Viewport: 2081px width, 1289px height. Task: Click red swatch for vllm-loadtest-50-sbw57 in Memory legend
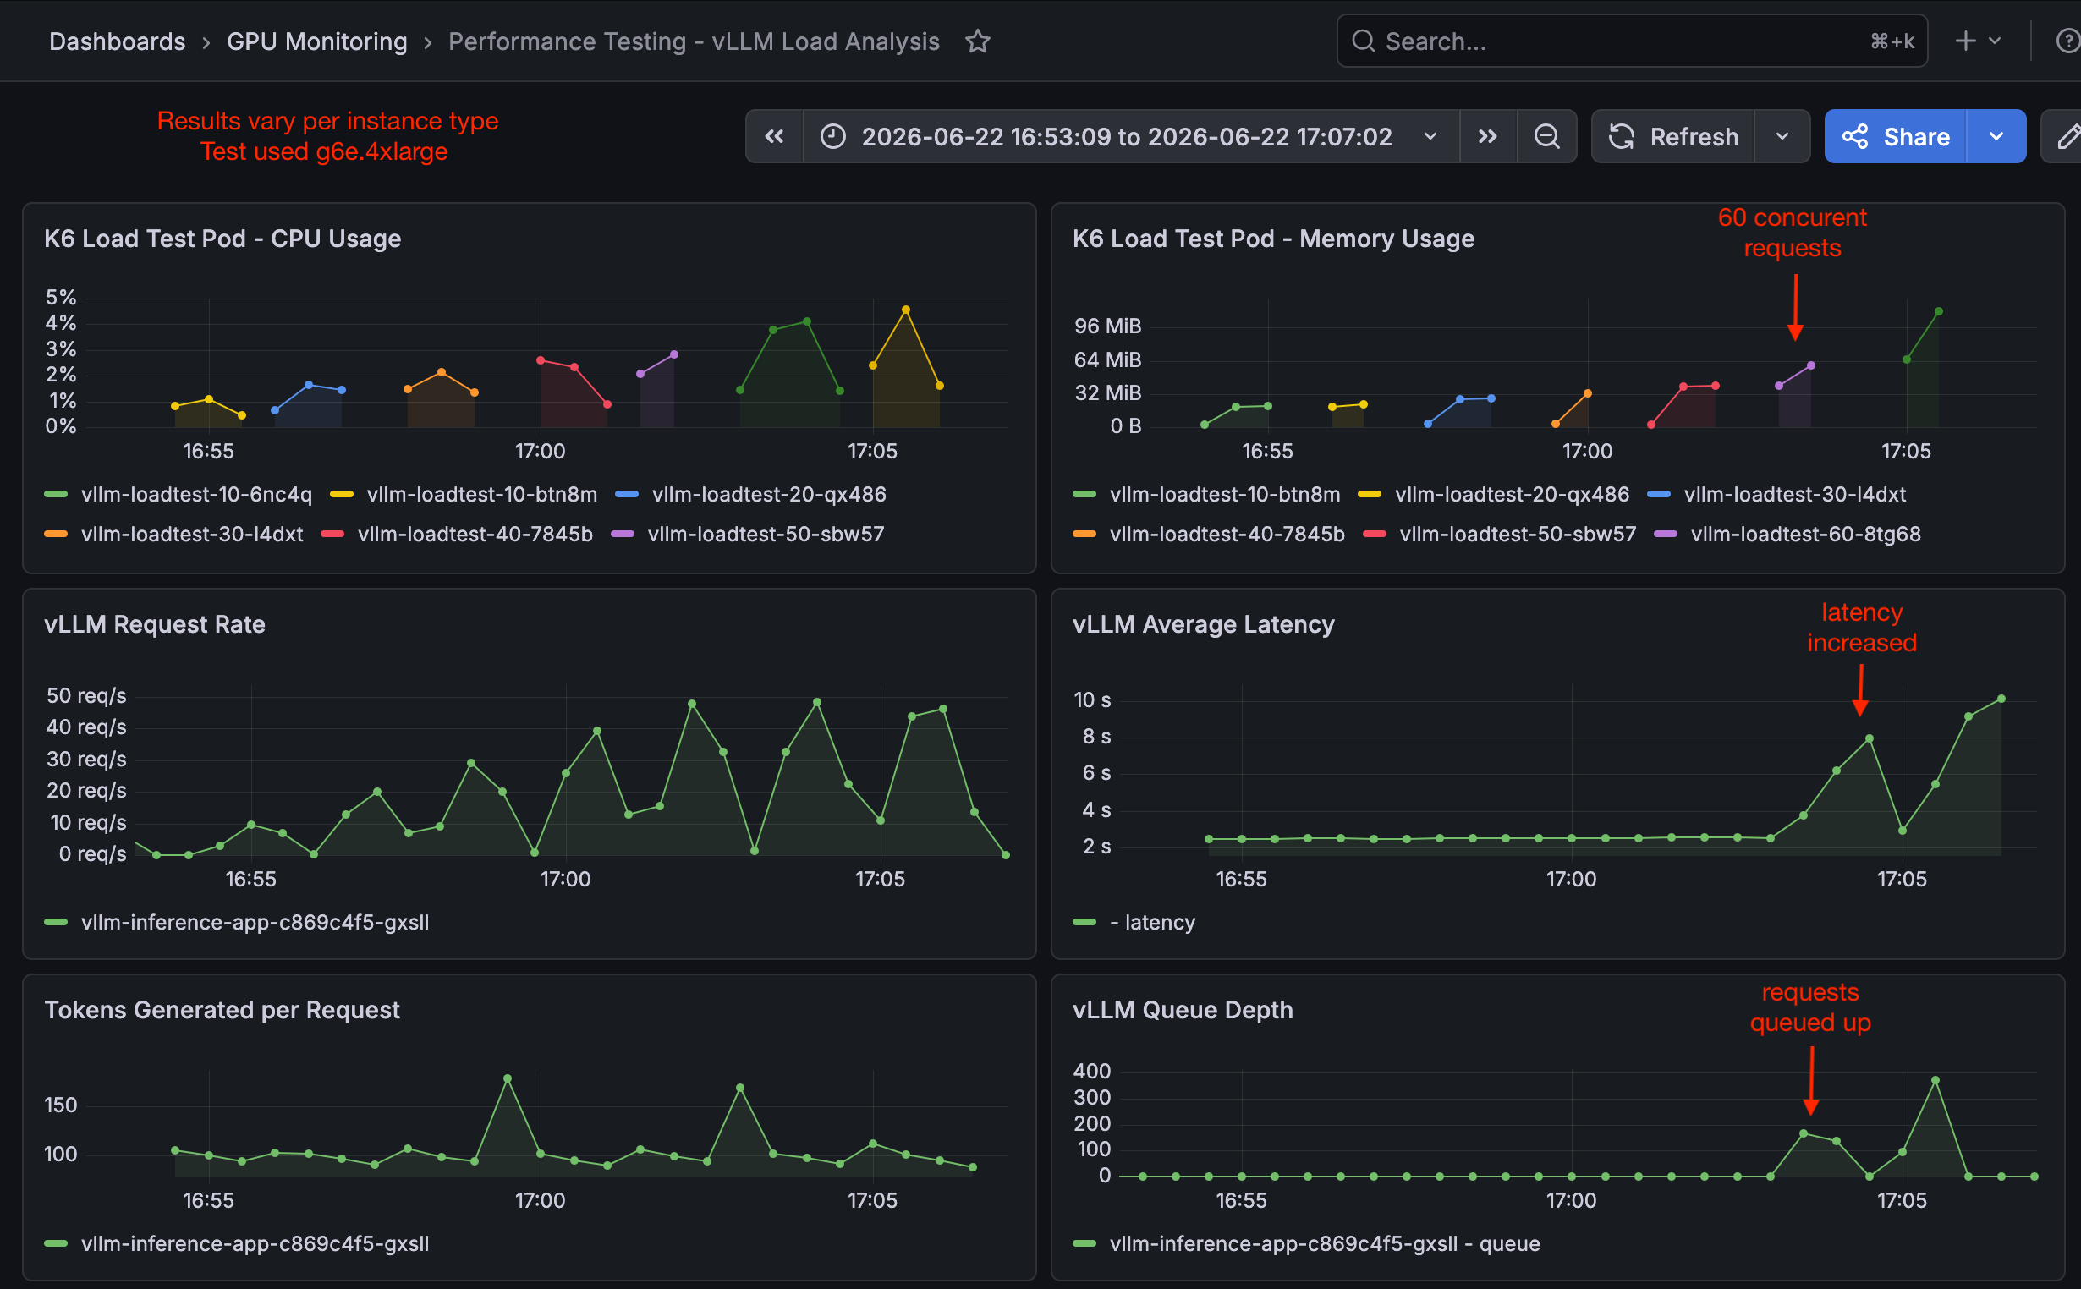click(1374, 534)
